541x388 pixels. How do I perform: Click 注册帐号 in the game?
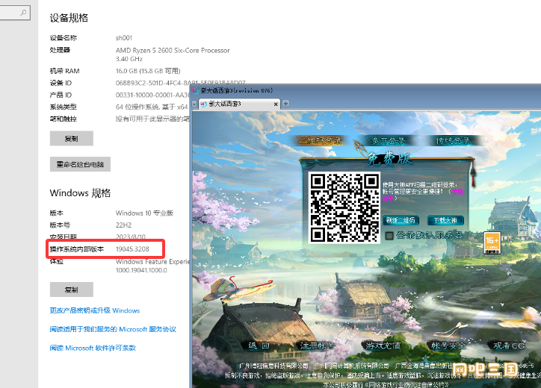point(317,345)
